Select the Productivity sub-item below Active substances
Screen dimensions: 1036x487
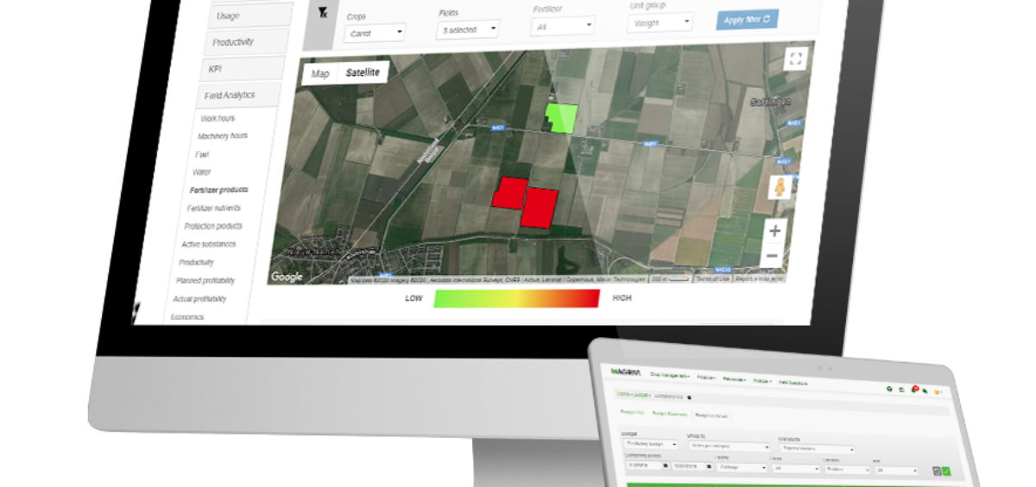197,262
